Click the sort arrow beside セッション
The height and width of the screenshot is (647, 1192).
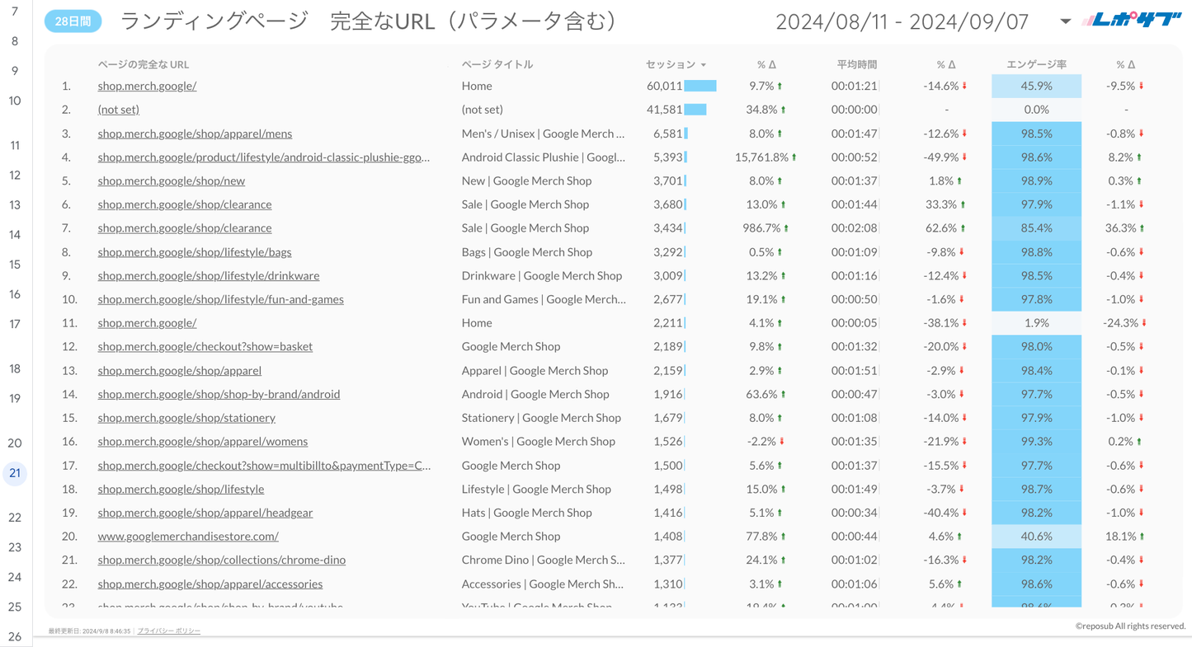(704, 65)
